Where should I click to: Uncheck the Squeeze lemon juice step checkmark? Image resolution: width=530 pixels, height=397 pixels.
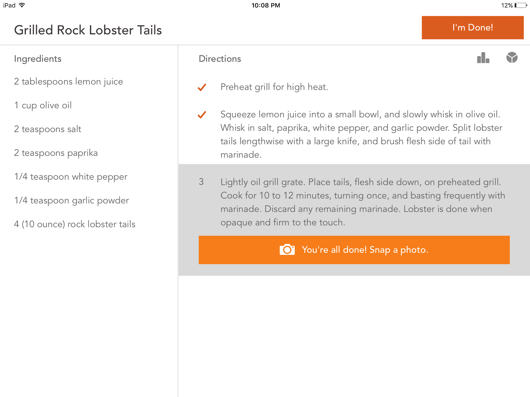pyautogui.click(x=202, y=115)
